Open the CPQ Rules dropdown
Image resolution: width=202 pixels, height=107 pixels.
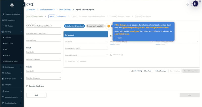pos(86,41)
